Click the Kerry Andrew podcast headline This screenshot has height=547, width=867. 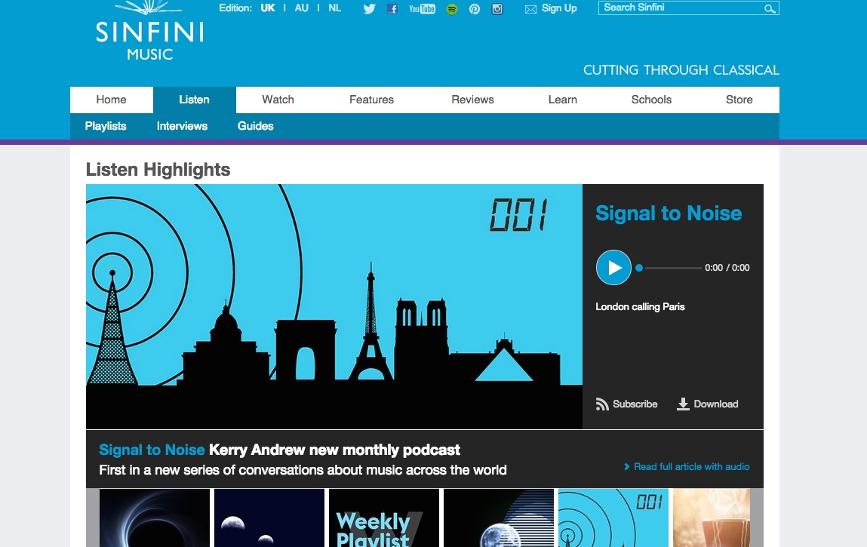click(334, 450)
